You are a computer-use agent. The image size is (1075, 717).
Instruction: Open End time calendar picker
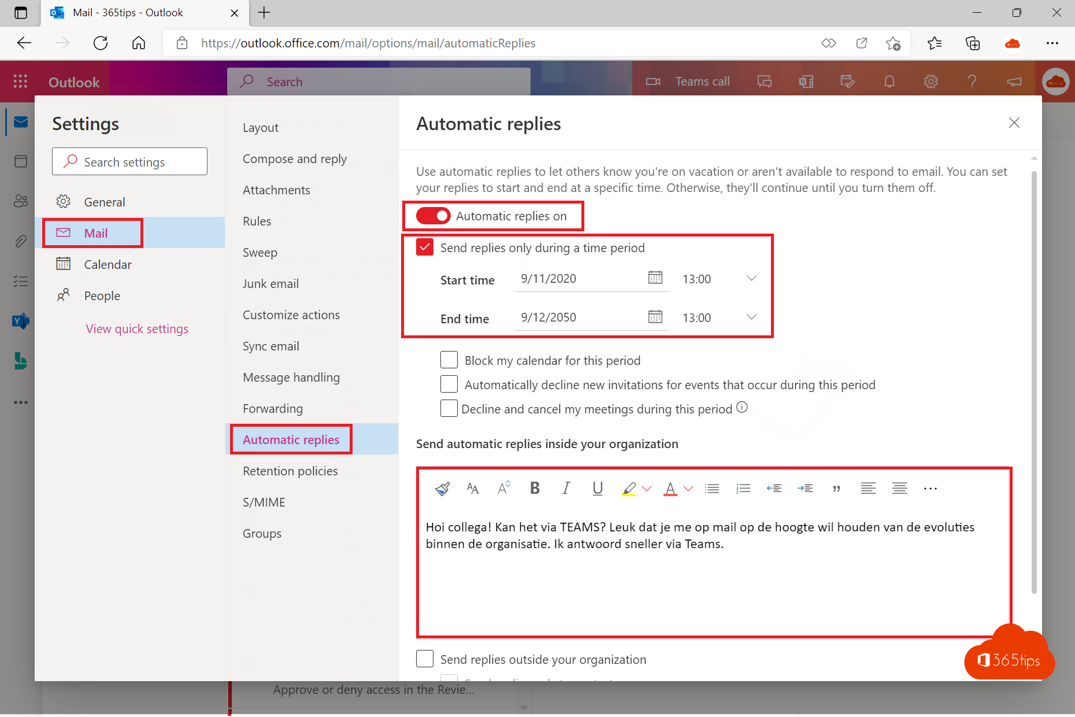point(655,317)
